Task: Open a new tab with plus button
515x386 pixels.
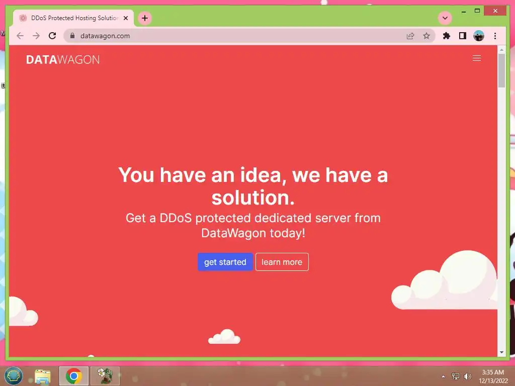Action: (x=145, y=18)
